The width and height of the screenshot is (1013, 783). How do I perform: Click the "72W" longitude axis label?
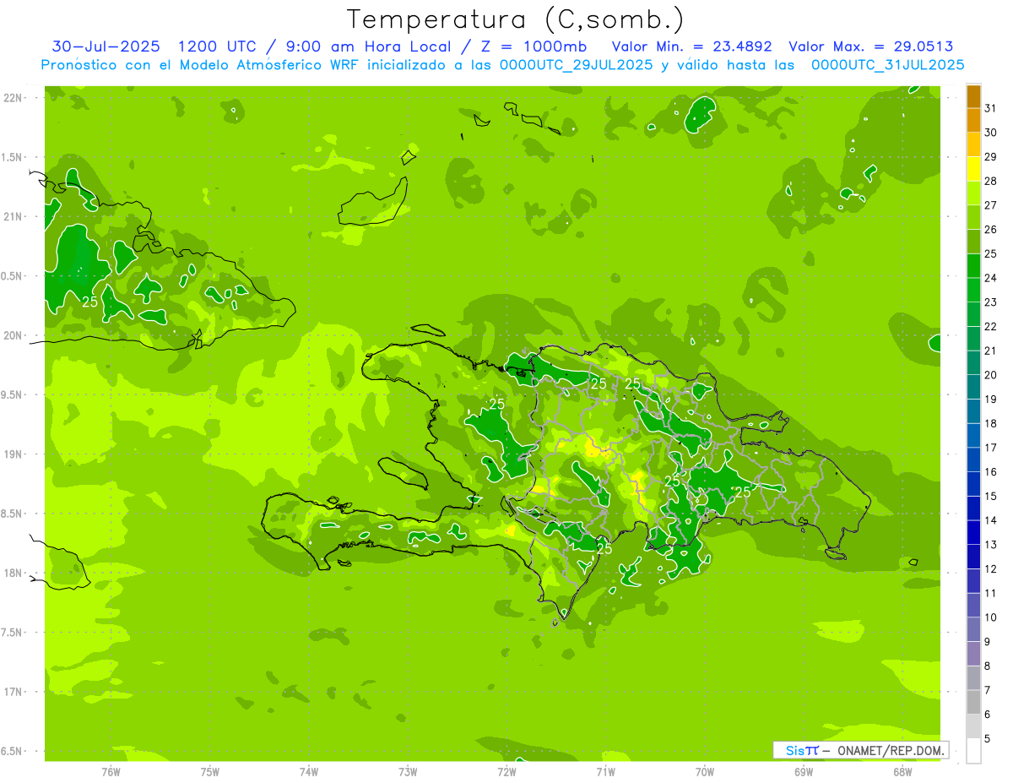point(506,771)
